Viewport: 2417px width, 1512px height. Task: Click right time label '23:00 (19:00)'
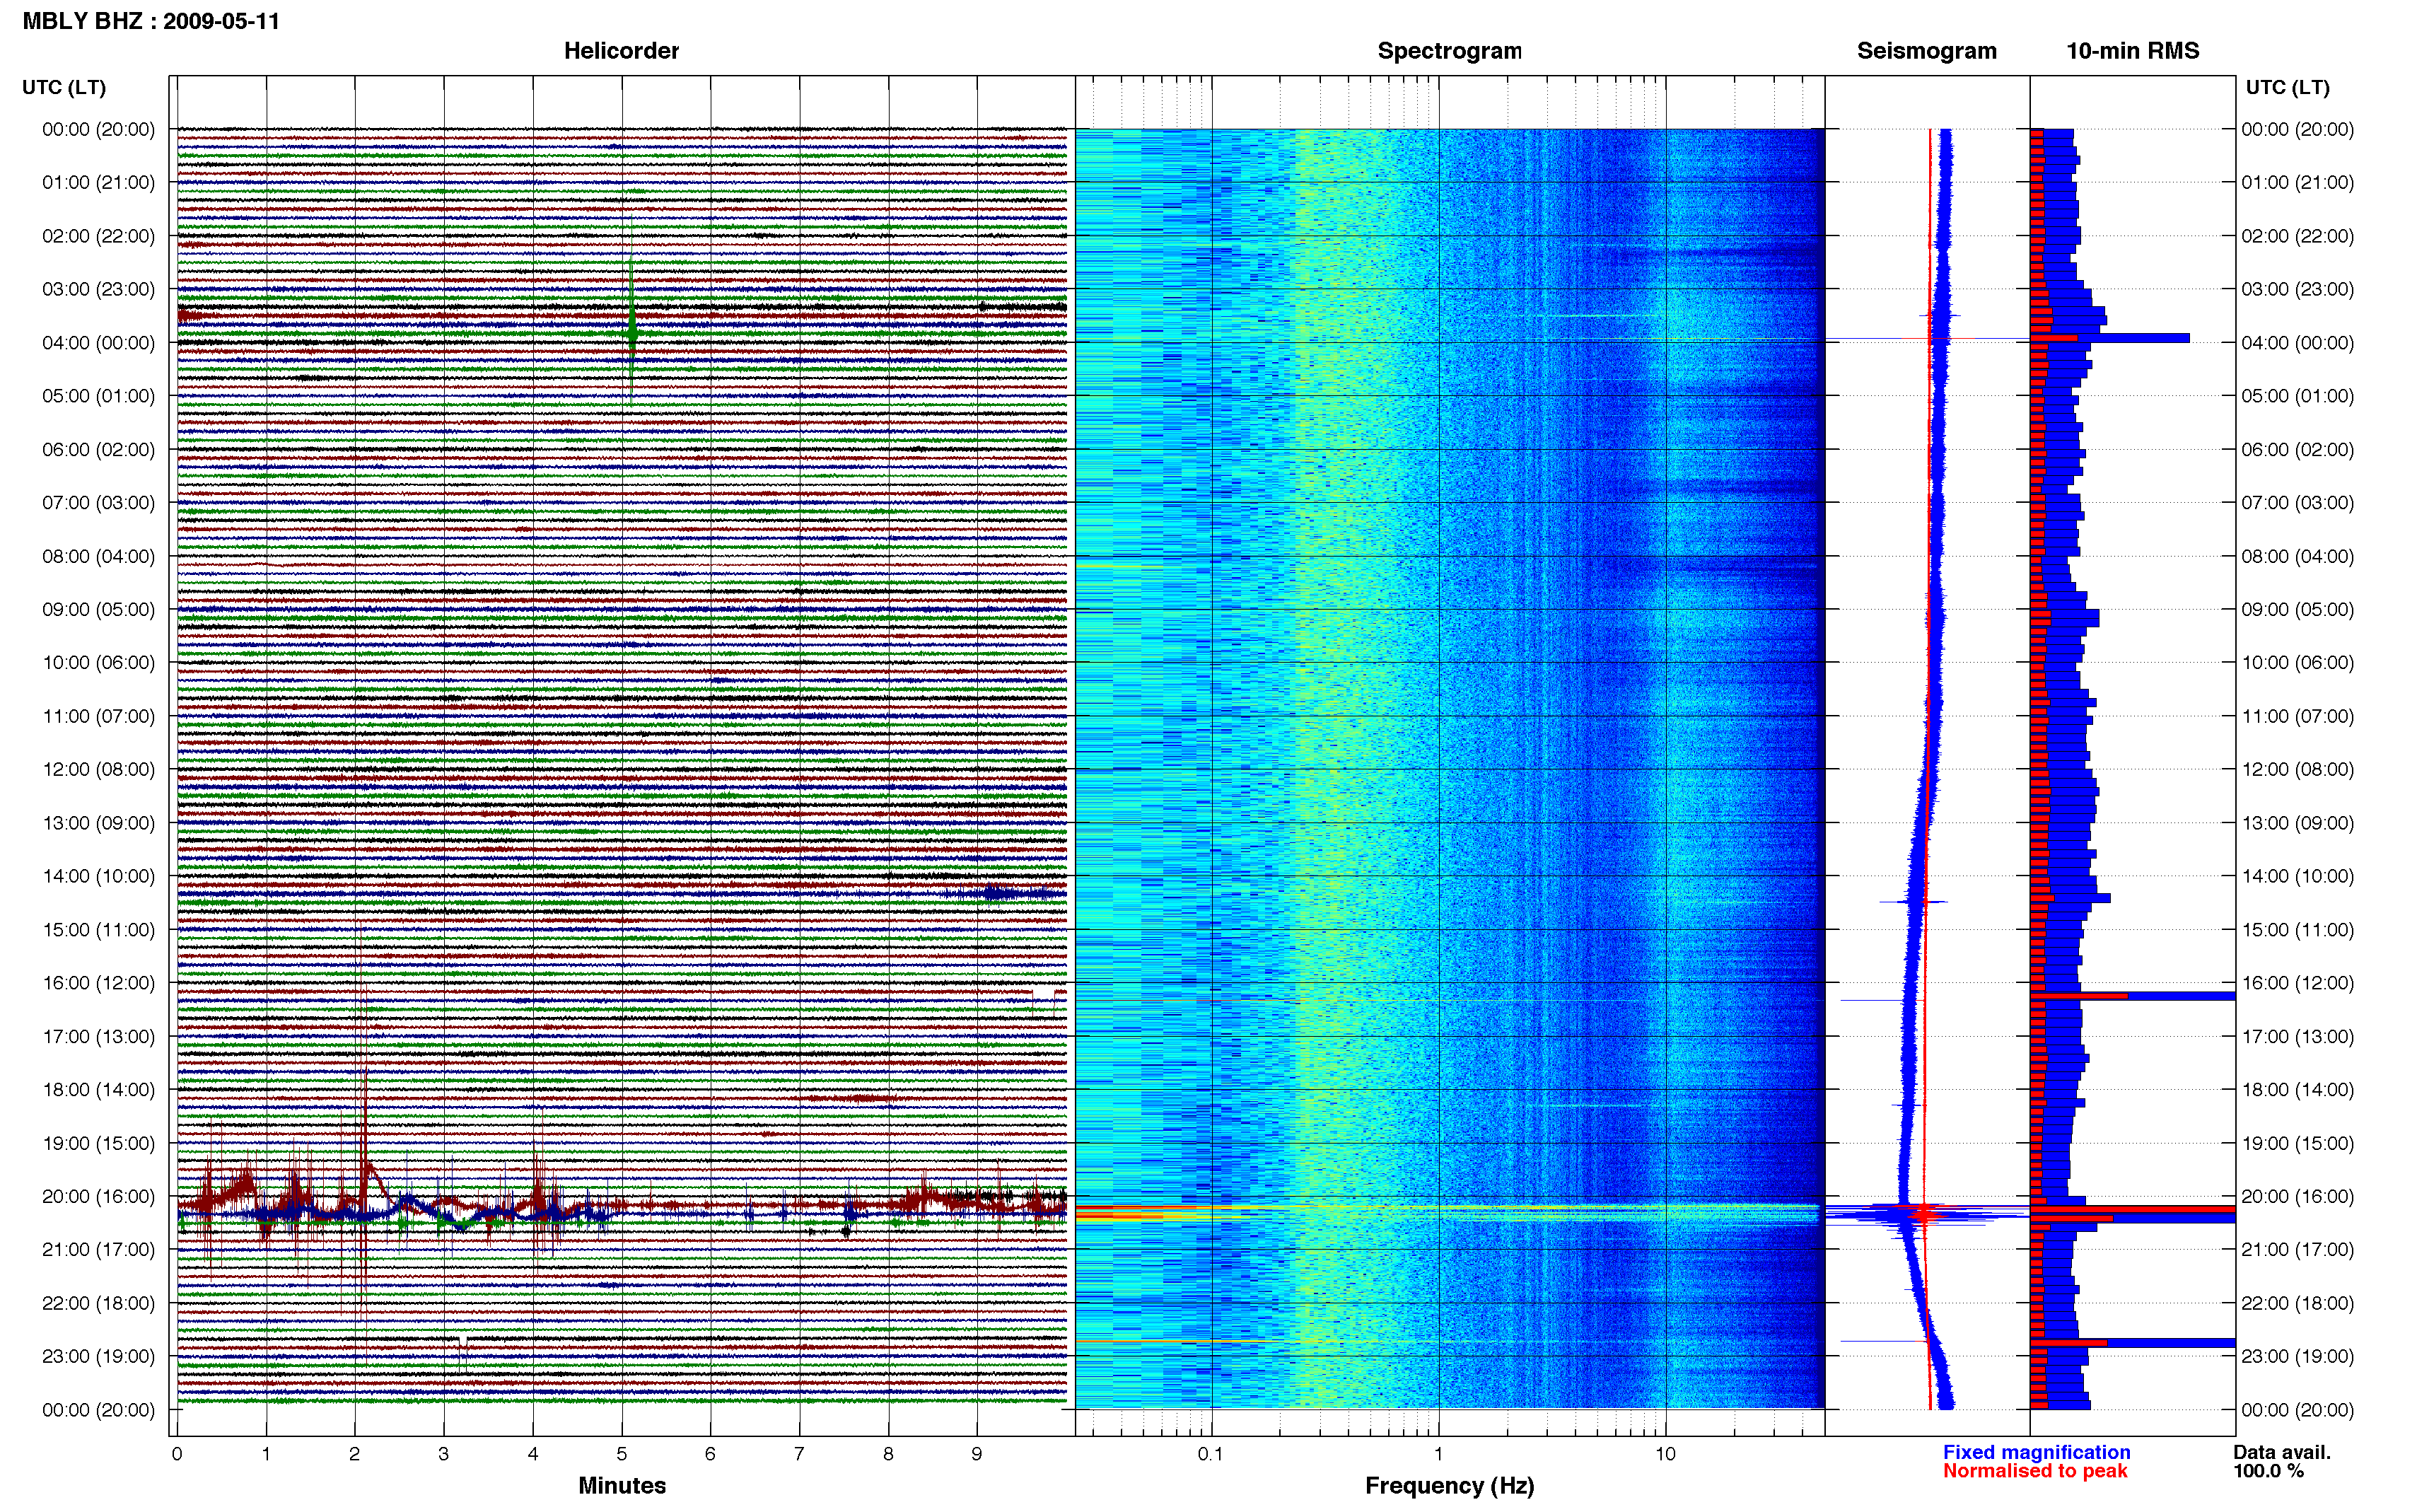[2297, 1356]
